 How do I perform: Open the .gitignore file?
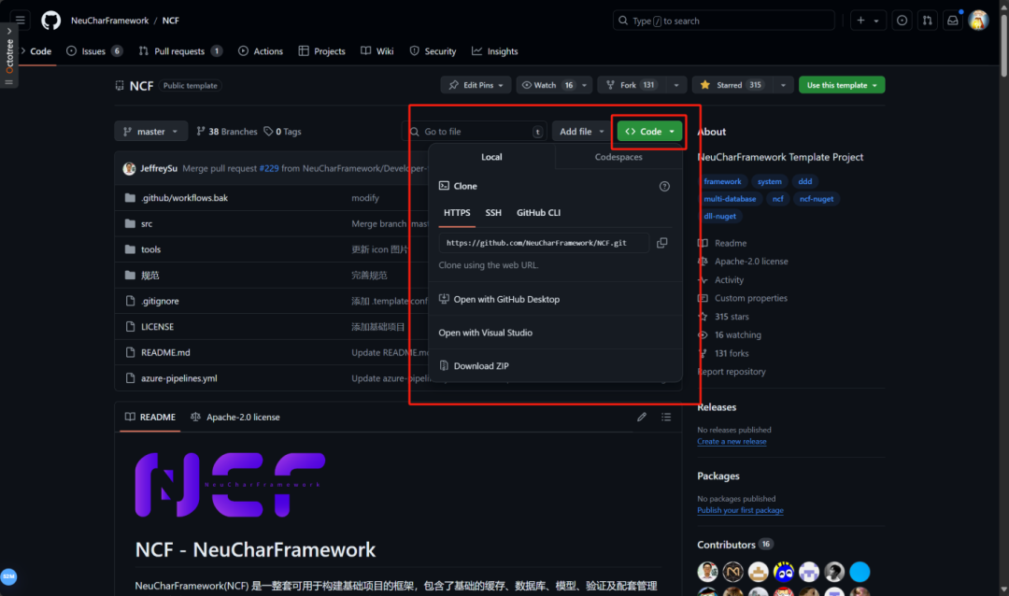coord(160,301)
